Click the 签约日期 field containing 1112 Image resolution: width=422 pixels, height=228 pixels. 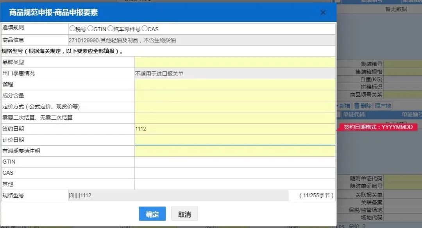pos(235,129)
